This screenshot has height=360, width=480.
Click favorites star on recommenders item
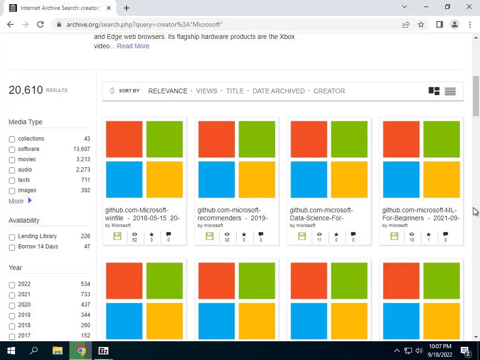[244, 234]
